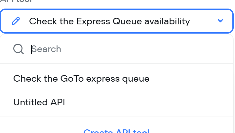Screen dimensions: 235x133
Task: Click the 'Search' placeholder text
Action: (46, 49)
